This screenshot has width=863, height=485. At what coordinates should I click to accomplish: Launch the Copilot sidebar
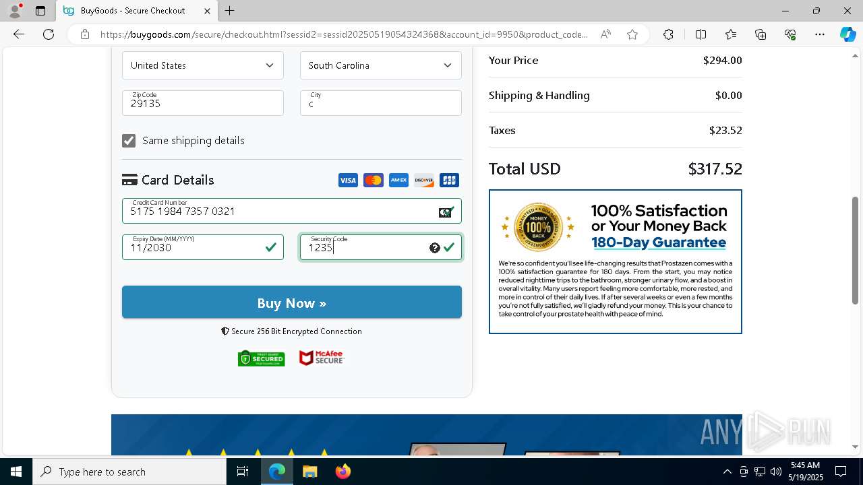[x=847, y=34]
